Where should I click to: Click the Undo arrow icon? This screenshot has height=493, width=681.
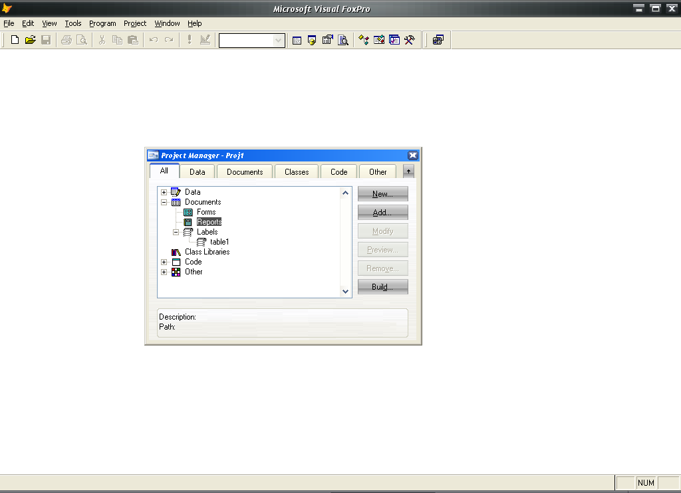(x=154, y=40)
